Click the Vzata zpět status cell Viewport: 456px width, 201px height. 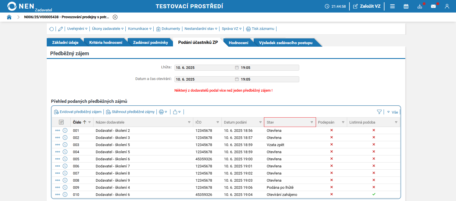pyautogui.click(x=275, y=145)
